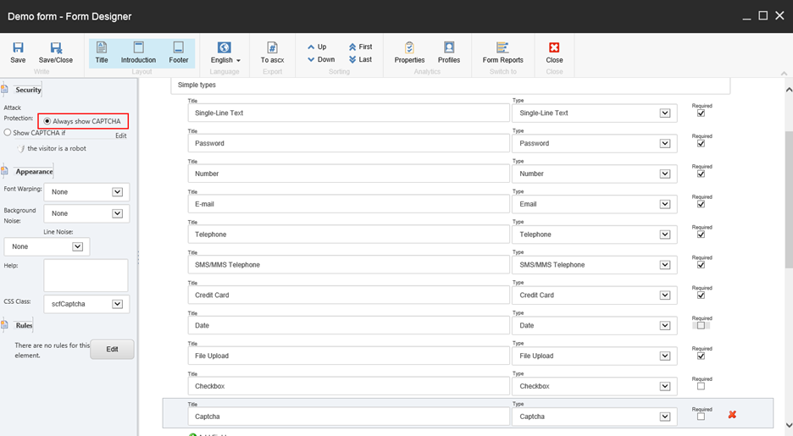Click the Edit button under Rules
The height and width of the screenshot is (436, 793).
112,349
